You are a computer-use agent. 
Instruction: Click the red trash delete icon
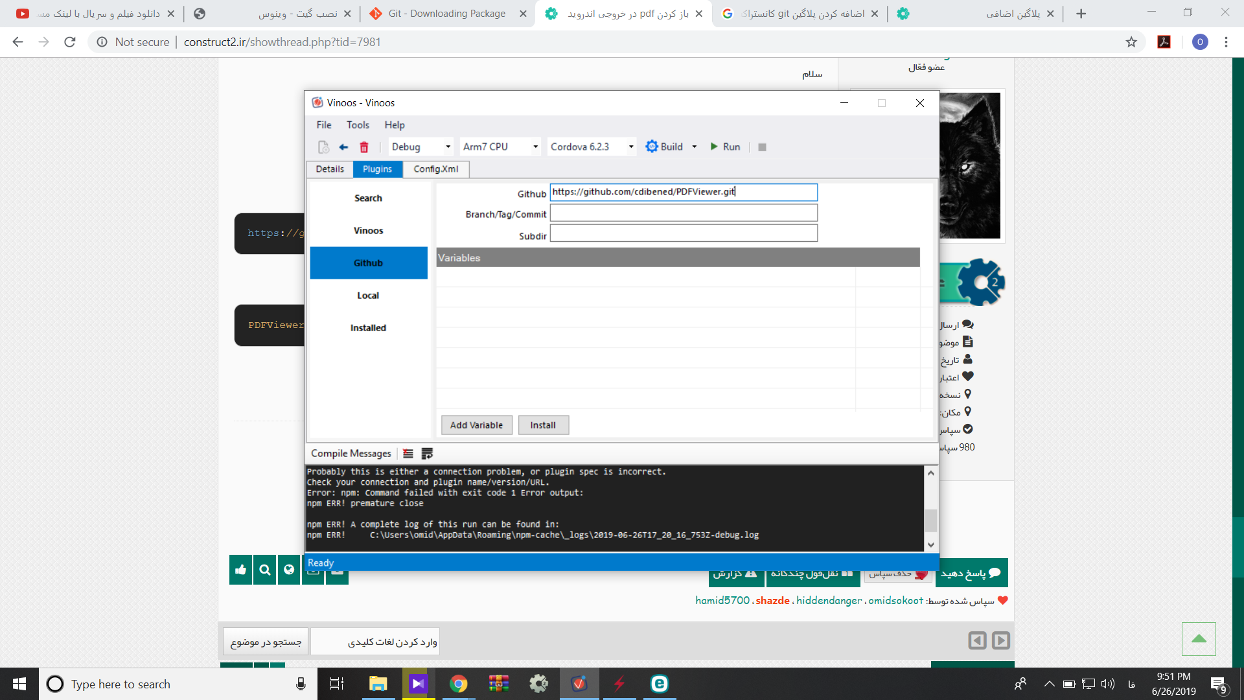tap(364, 147)
